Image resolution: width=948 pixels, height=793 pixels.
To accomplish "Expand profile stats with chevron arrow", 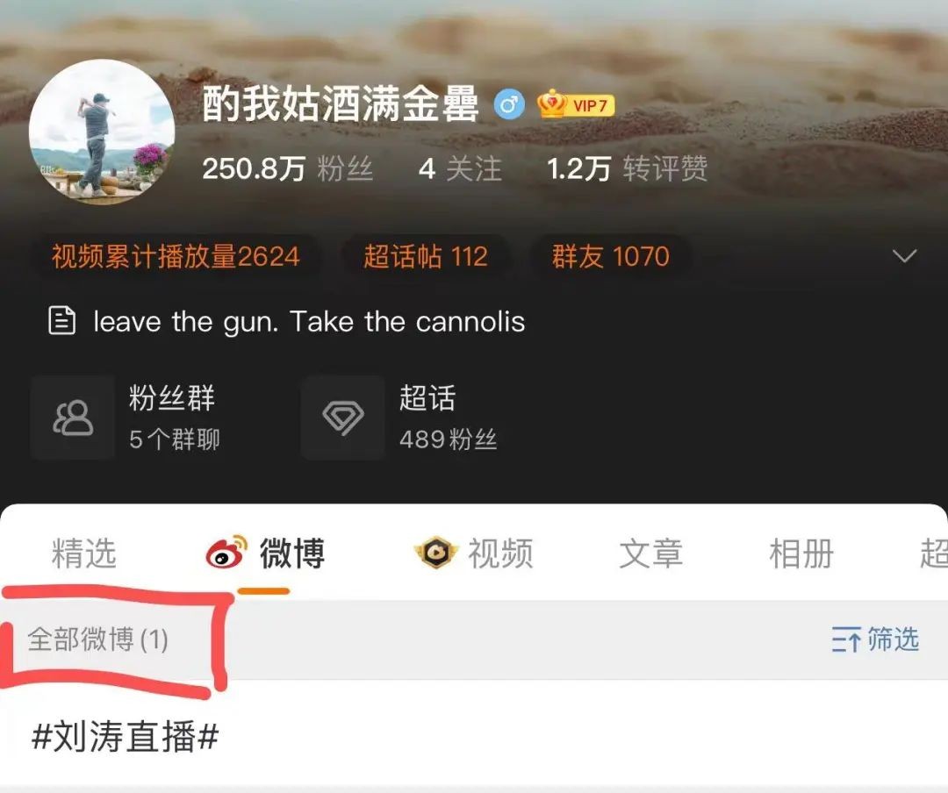I will (904, 255).
